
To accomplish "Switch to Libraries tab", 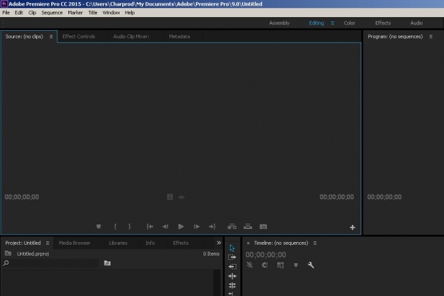I will pos(118,243).
